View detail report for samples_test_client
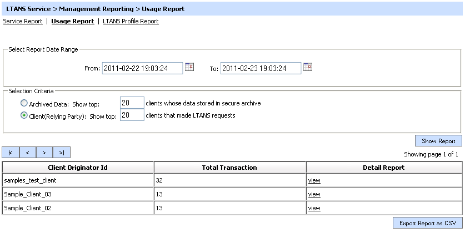 pos(314,180)
